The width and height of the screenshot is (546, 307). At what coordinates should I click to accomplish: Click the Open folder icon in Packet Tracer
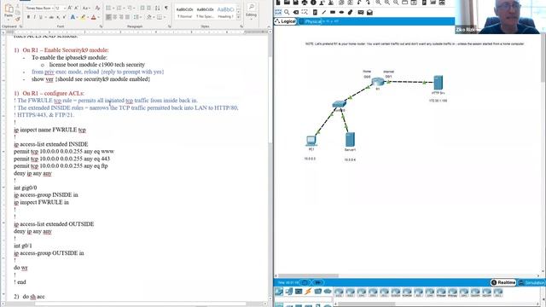287,3
